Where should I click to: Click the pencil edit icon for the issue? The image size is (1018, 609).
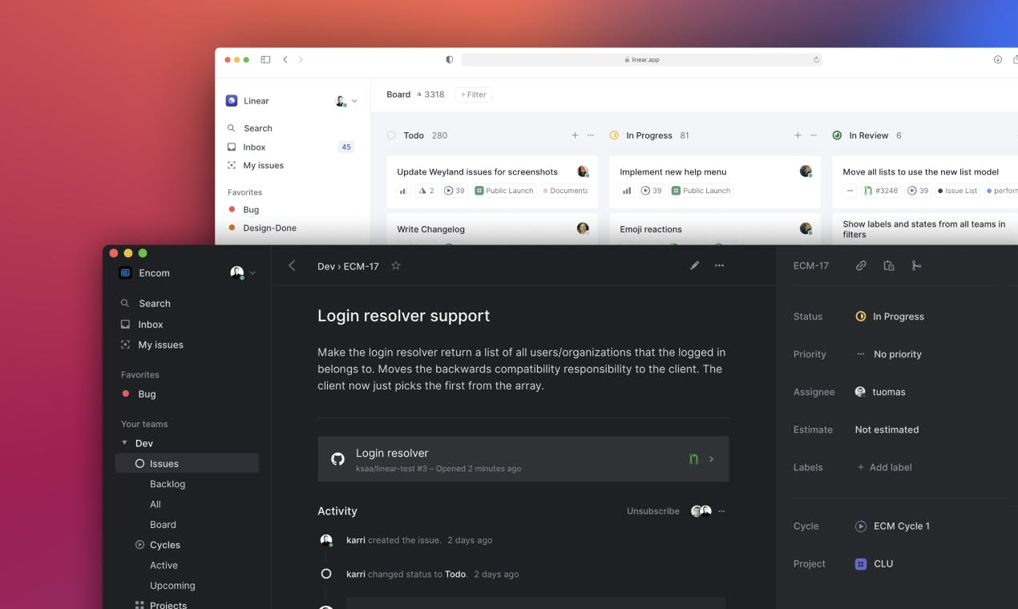(x=694, y=266)
